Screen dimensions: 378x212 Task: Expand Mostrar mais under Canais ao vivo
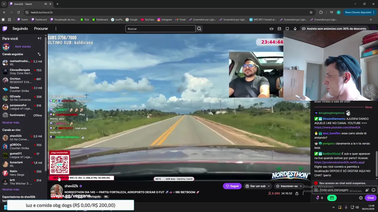coord(11,189)
